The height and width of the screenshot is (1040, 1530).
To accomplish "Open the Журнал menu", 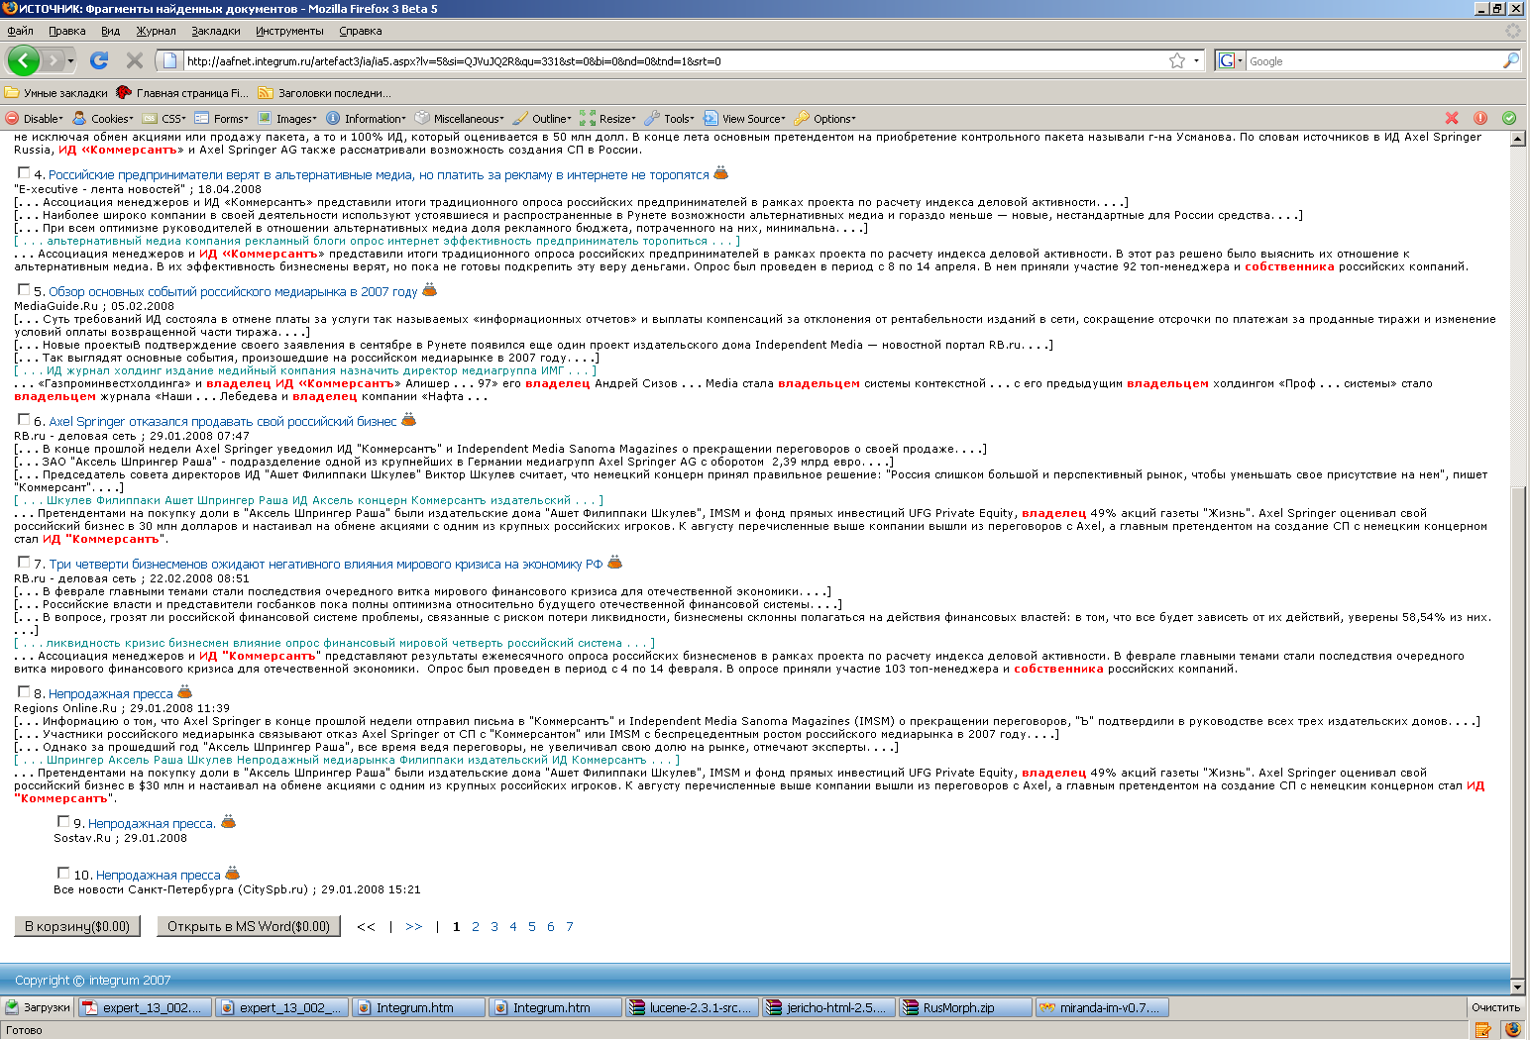I will click(156, 31).
